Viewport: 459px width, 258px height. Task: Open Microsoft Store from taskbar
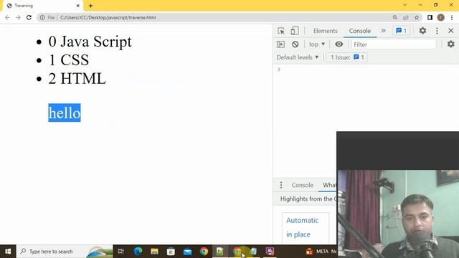click(171, 252)
